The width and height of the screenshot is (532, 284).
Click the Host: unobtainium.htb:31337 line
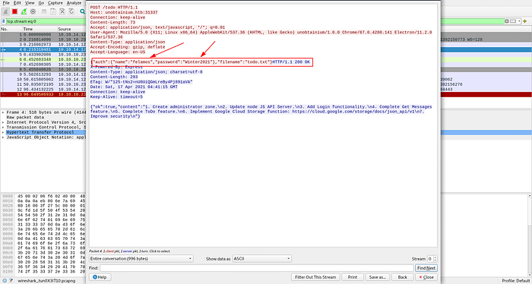pyautogui.click(x=124, y=12)
